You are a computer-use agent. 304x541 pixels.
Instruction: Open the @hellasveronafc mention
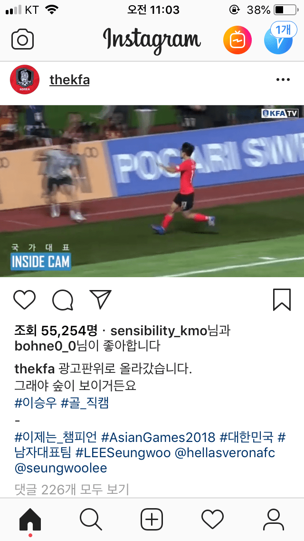(x=225, y=453)
